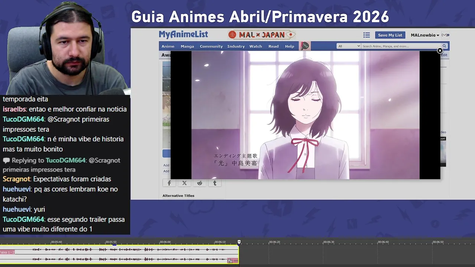The image size is (475, 267).
Task: Click the magnifier search icon
Action: 444,46
